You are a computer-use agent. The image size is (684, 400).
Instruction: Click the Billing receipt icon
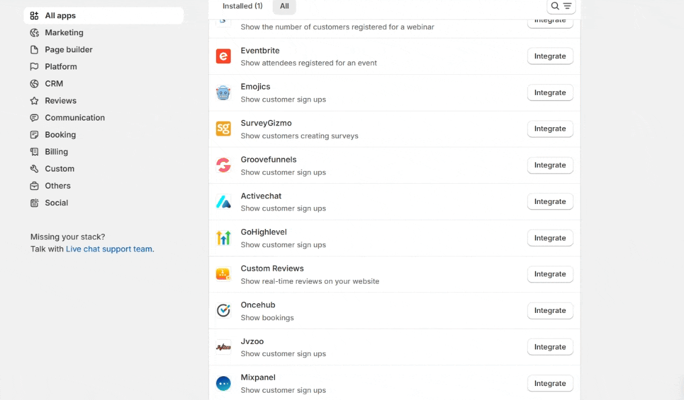click(34, 152)
